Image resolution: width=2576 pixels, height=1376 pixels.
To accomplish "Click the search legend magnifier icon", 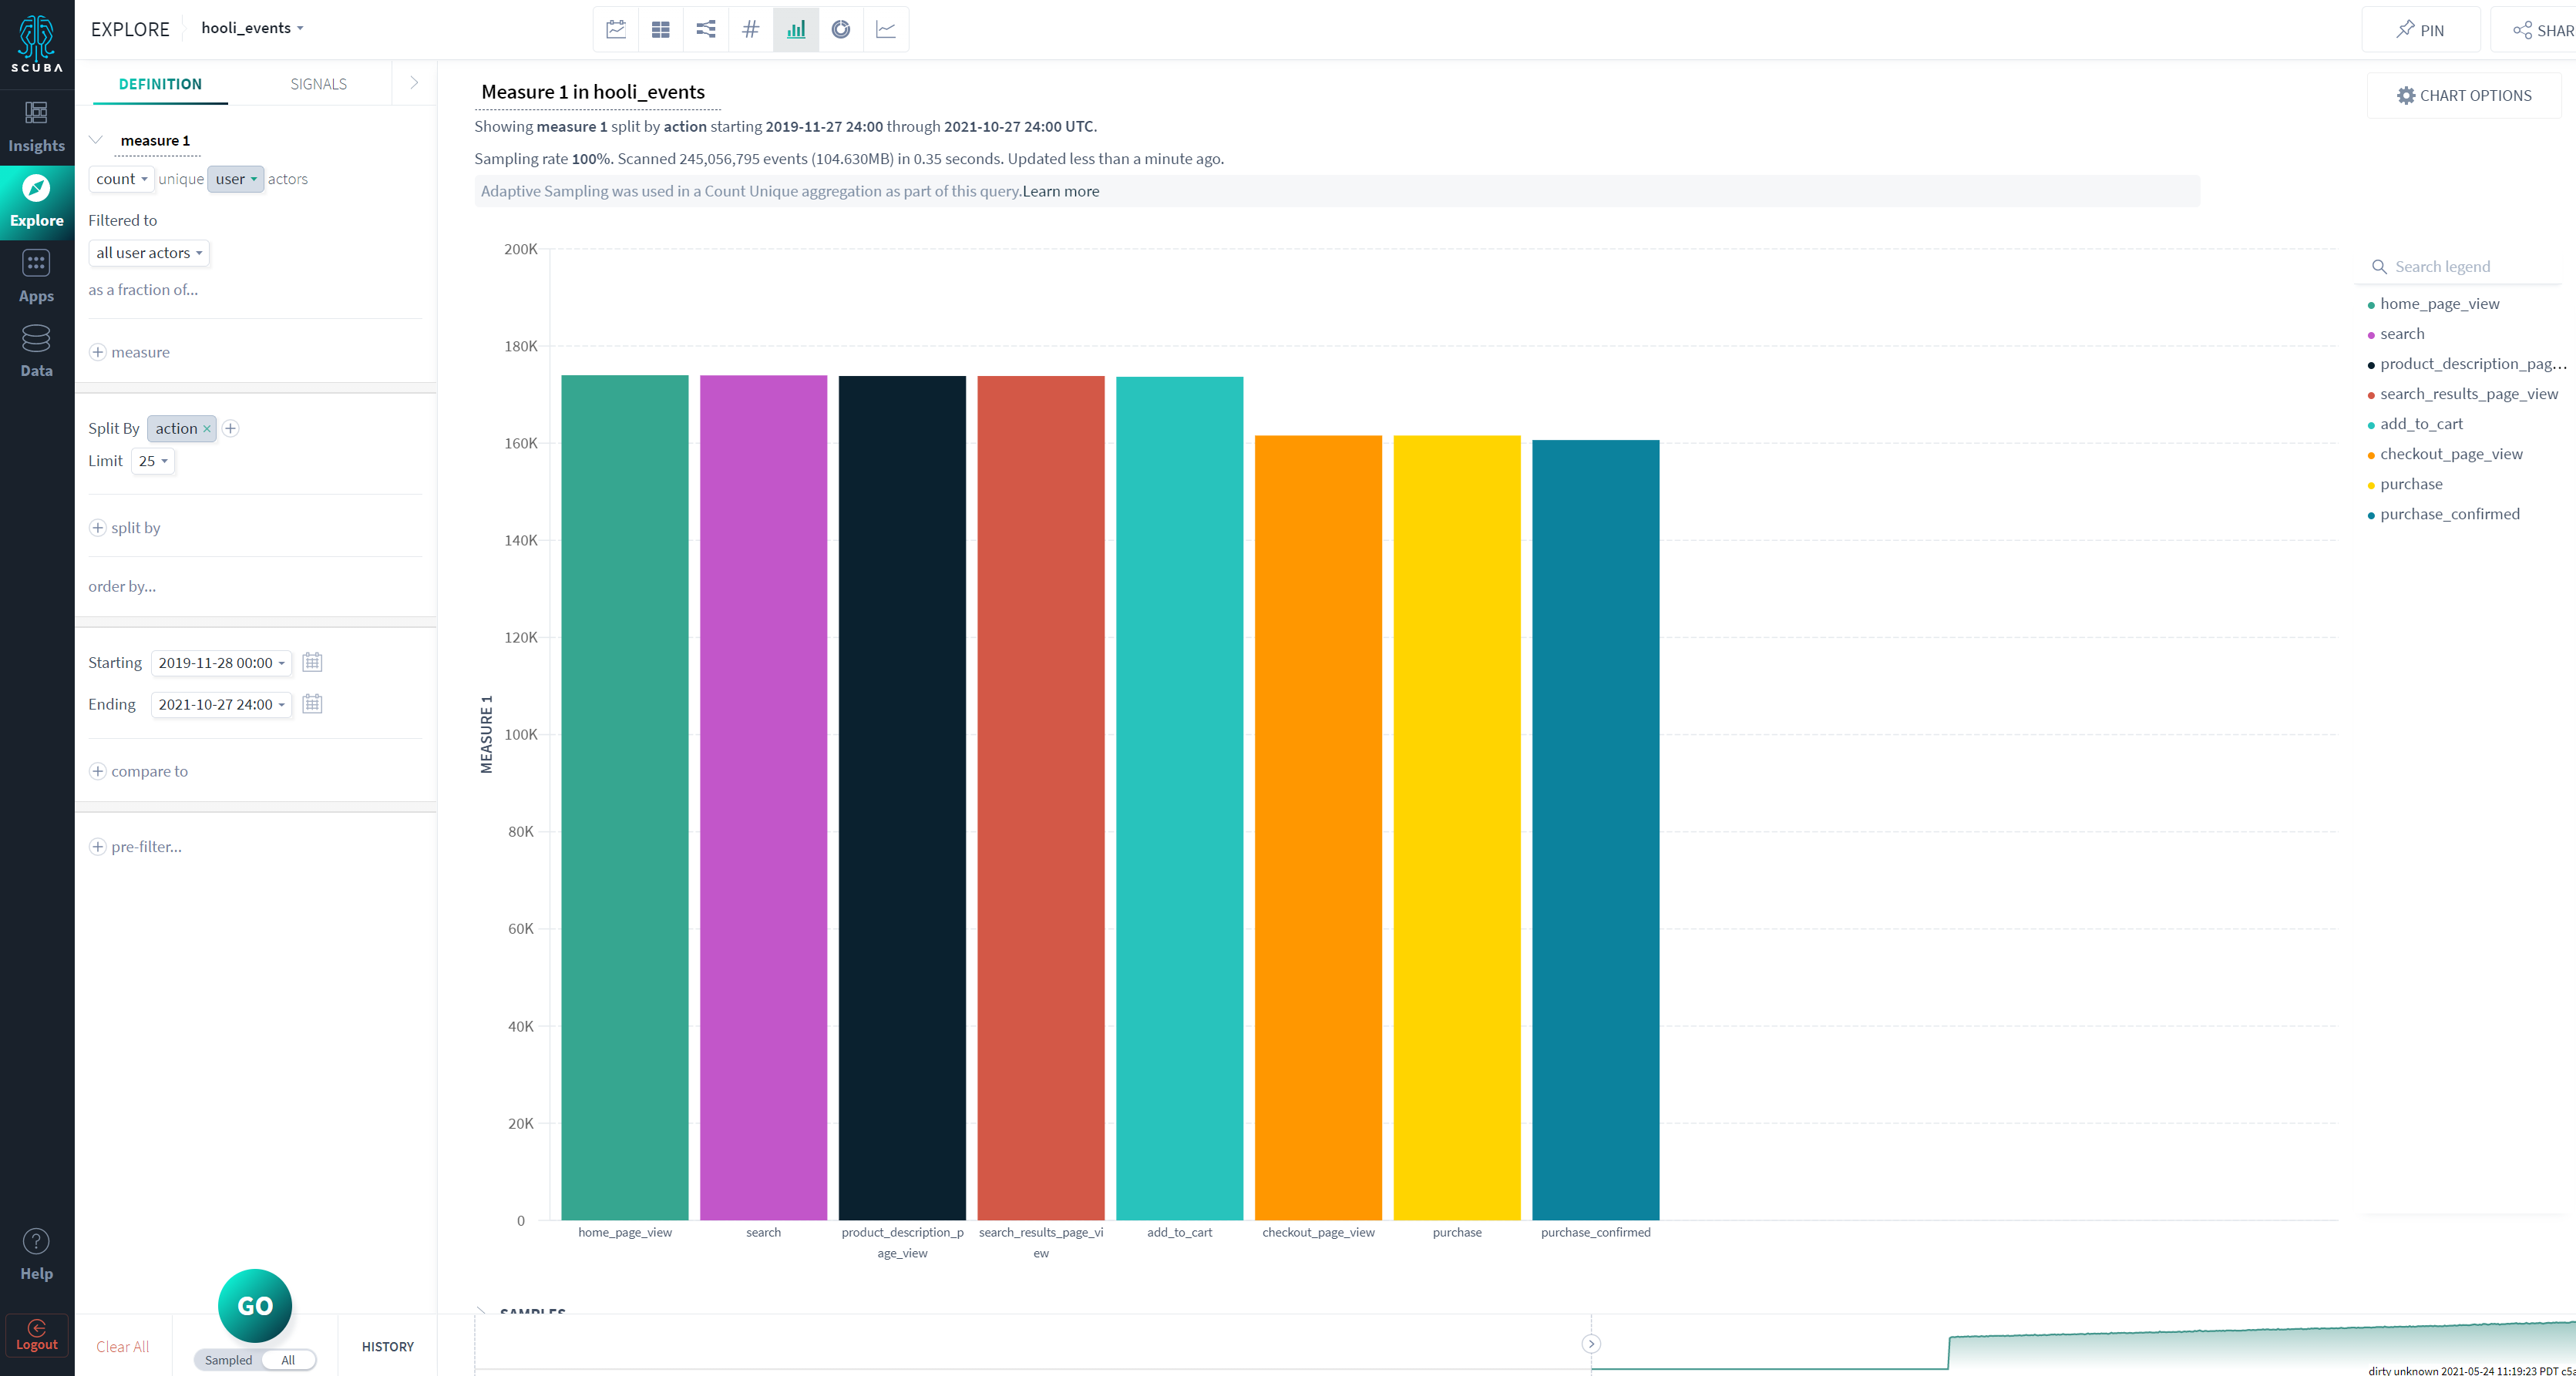I will pos(2379,267).
